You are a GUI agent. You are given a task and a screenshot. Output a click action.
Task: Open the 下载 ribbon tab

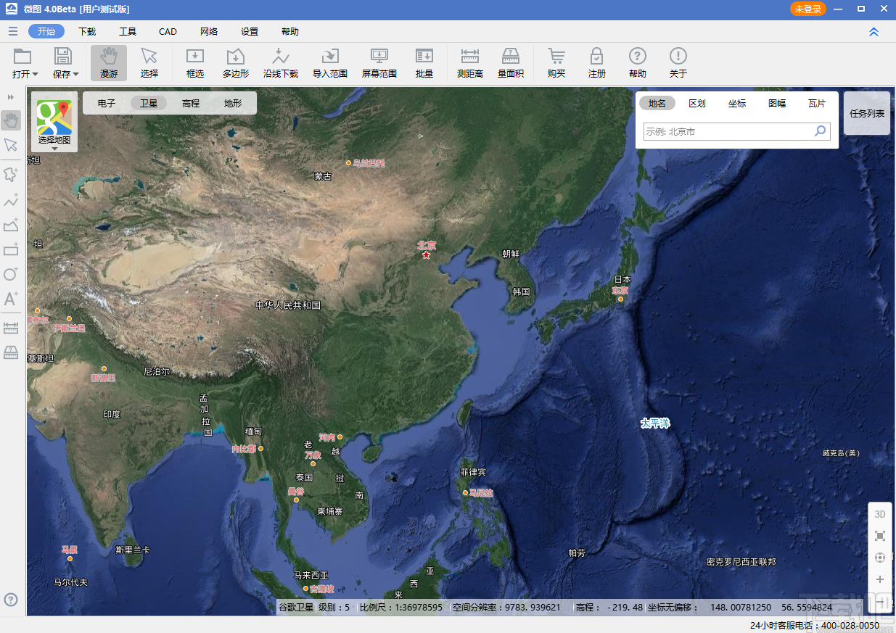coord(87,31)
